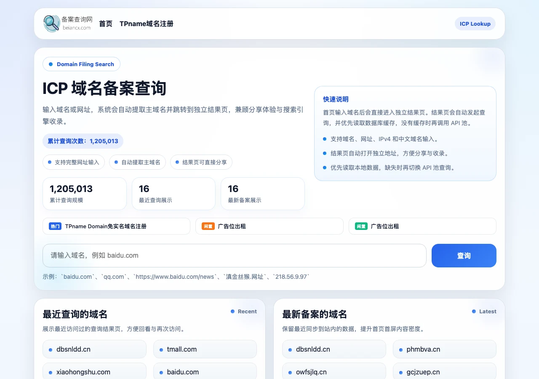Open owfsjlq.cn in latest filings
The width and height of the screenshot is (539, 379).
tap(334, 372)
